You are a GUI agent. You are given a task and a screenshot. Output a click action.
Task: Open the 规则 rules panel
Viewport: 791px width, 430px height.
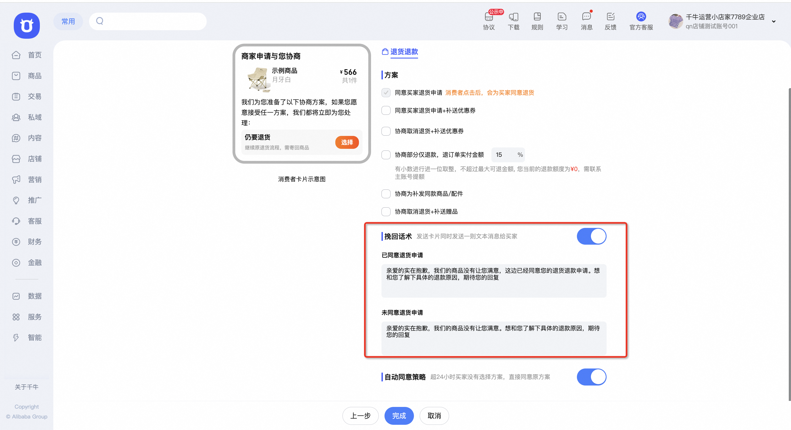point(537,21)
